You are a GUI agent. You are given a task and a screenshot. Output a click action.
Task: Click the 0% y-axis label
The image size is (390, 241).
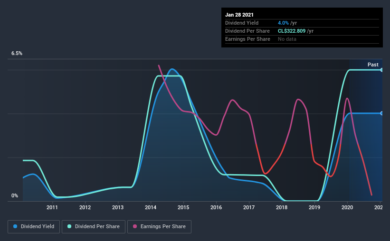pyautogui.click(x=15, y=196)
